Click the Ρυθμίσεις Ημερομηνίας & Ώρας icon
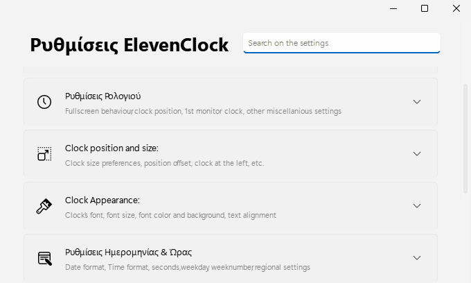The height and width of the screenshot is (283, 471). click(45, 258)
